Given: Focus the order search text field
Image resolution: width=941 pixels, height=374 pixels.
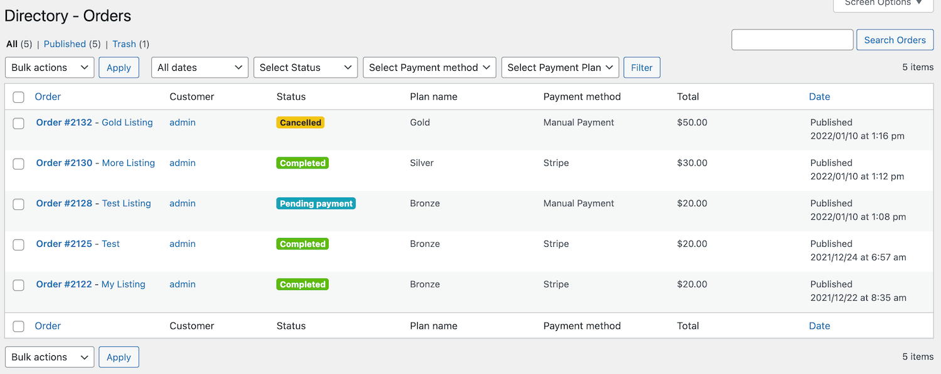Looking at the screenshot, I should click(792, 40).
